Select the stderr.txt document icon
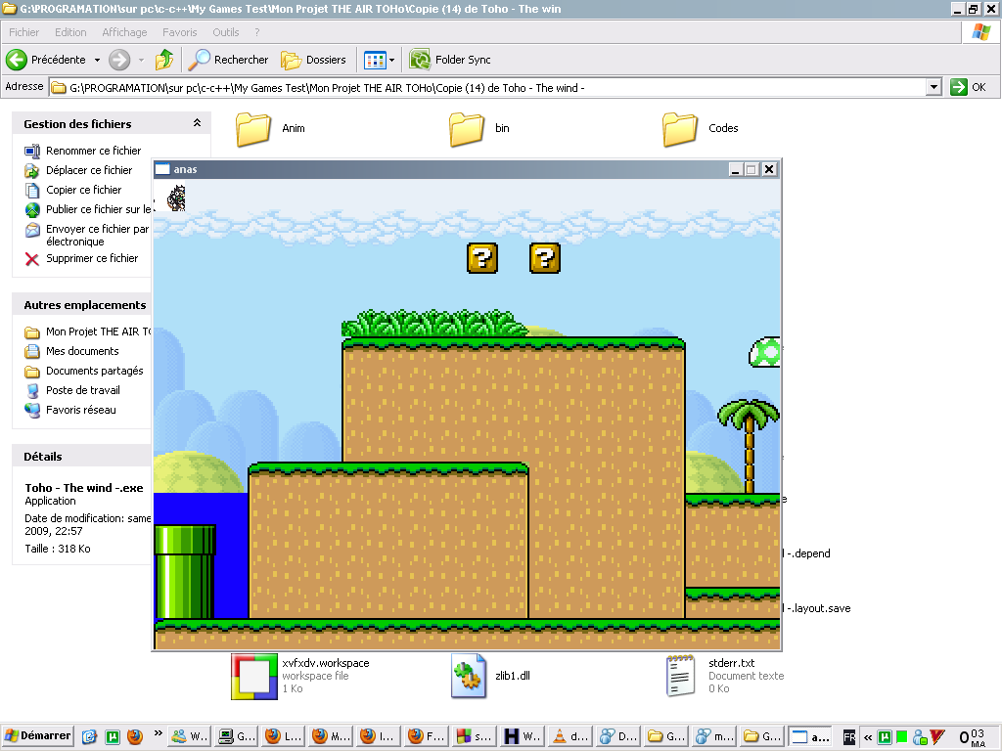 pyautogui.click(x=680, y=676)
